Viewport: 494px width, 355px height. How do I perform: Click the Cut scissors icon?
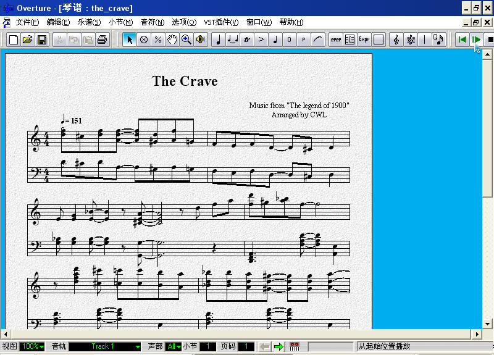(x=59, y=40)
